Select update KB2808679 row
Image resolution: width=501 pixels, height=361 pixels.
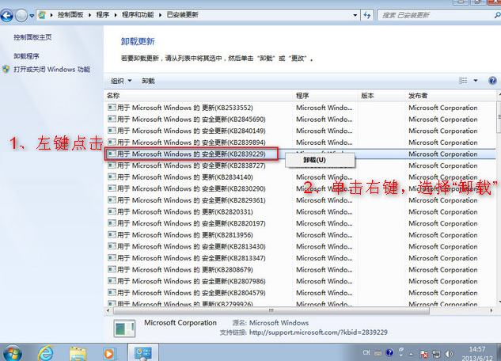[300, 270]
